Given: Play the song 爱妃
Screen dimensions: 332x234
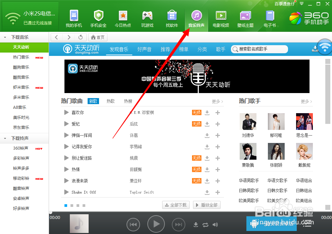Looking at the screenshot, I should pyautogui.click(x=66, y=124).
